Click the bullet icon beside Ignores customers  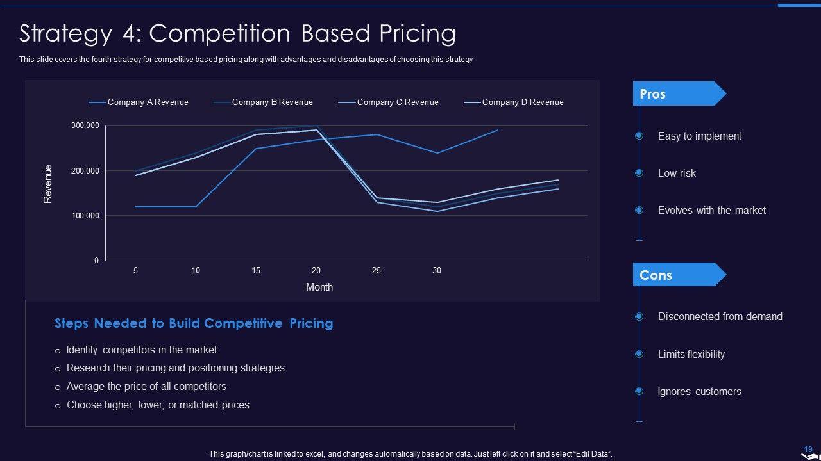tap(639, 391)
